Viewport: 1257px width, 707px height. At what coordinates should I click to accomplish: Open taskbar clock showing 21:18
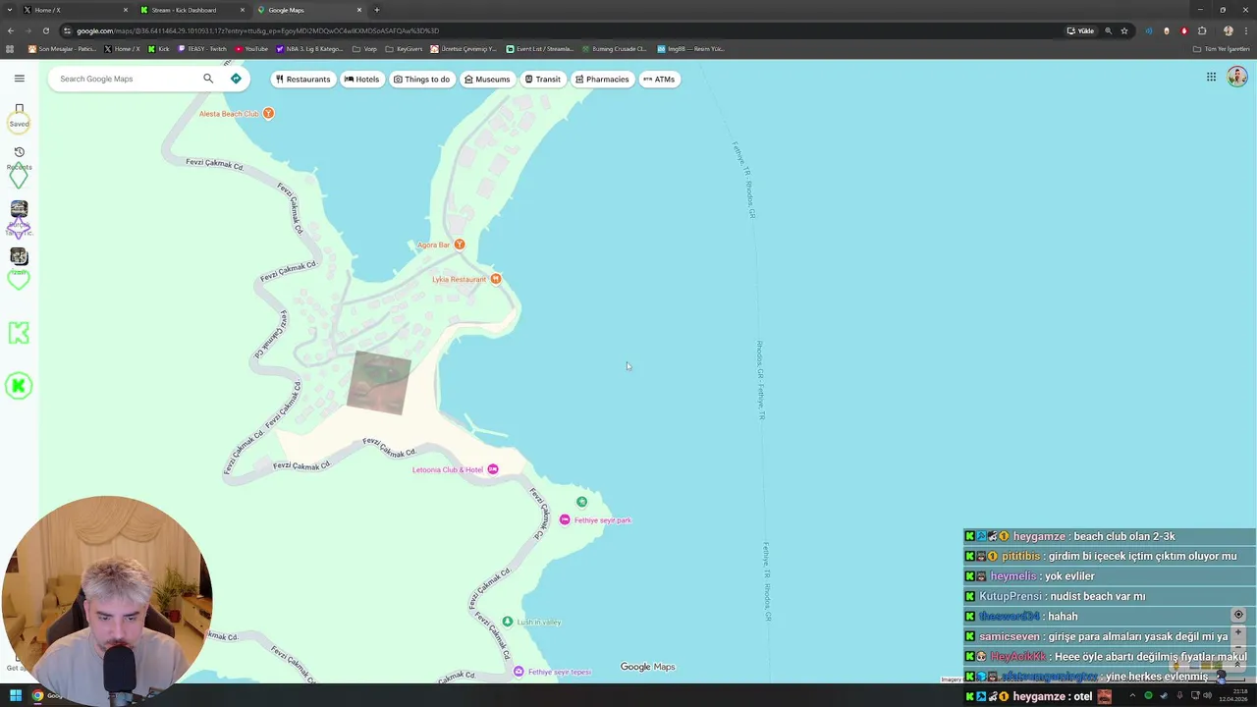click(1231, 695)
